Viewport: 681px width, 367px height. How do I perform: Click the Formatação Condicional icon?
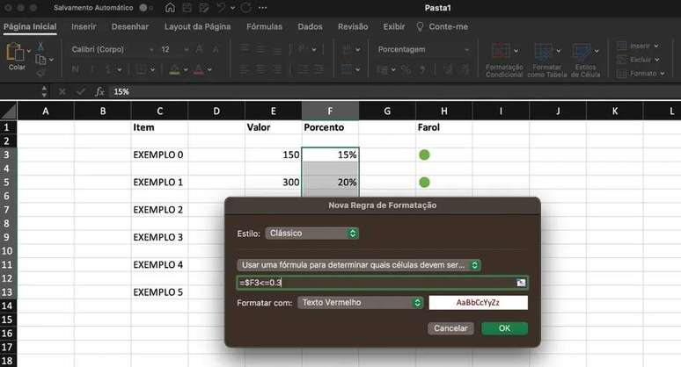(501, 51)
